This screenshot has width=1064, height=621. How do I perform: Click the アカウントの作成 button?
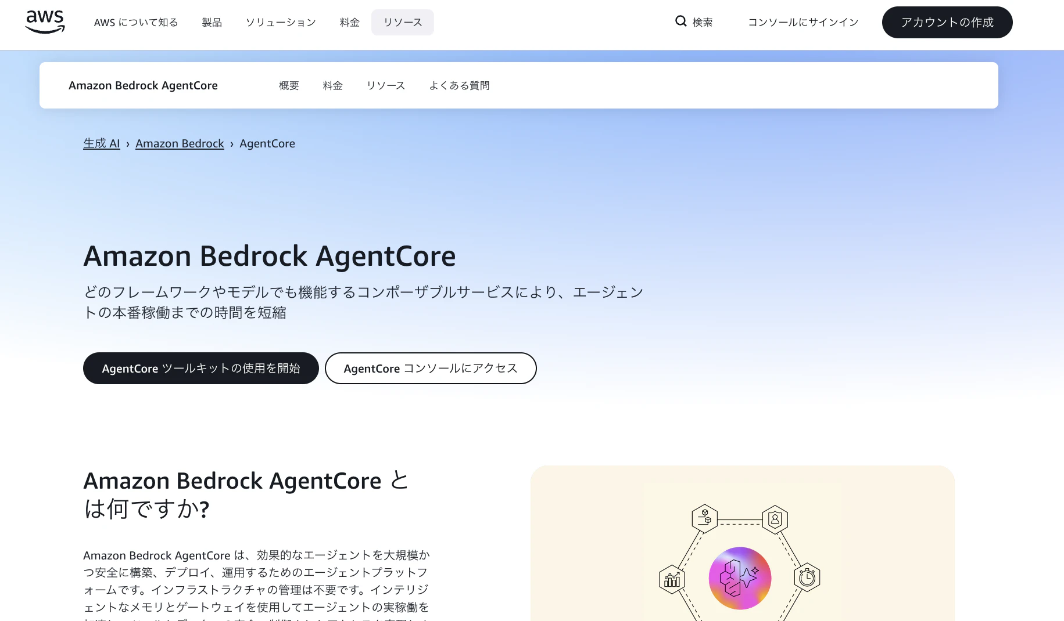947,22
